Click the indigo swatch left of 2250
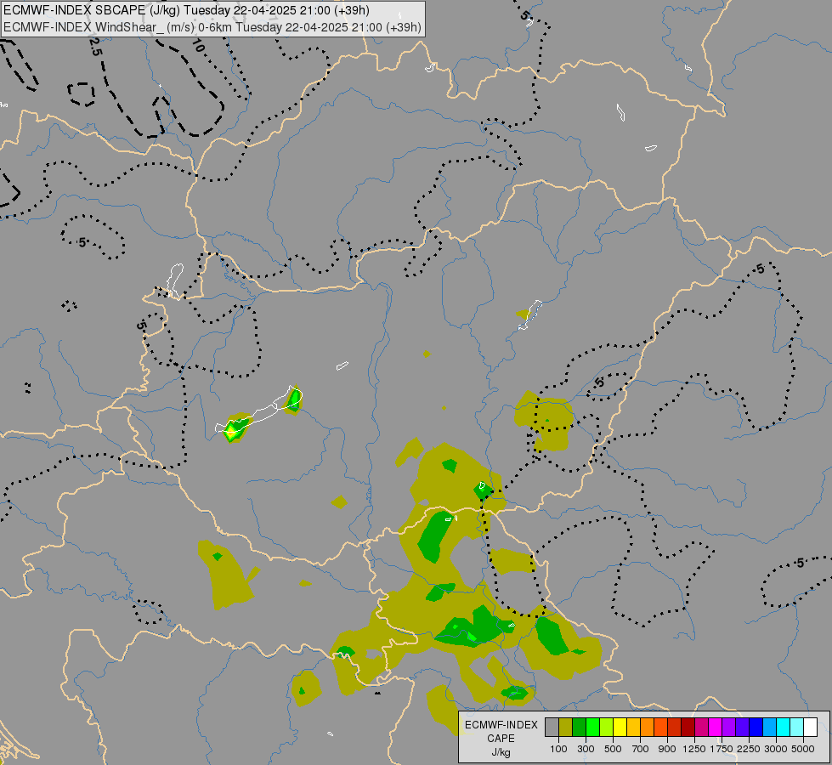Viewport: 832px width, 765px height. point(742,728)
